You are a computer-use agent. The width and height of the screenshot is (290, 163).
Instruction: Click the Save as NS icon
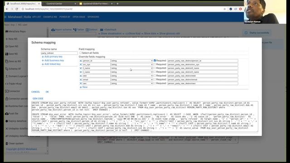point(7,62)
